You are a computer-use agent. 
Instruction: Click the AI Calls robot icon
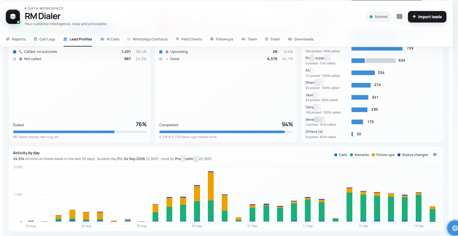102,39
